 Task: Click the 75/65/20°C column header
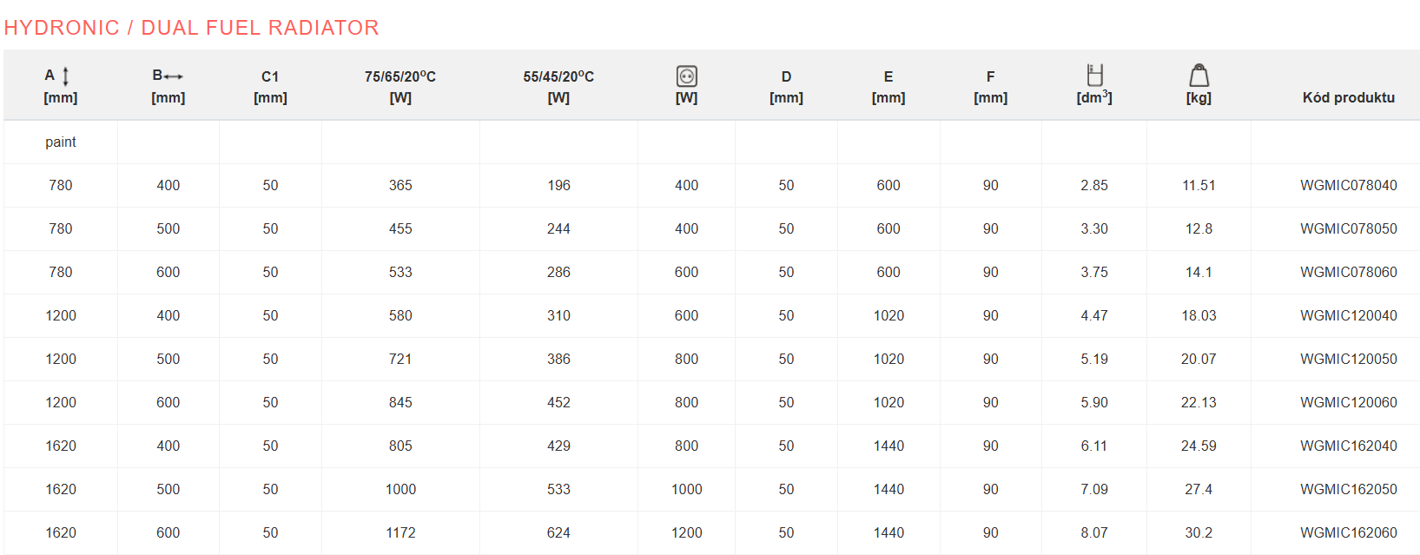(x=400, y=86)
